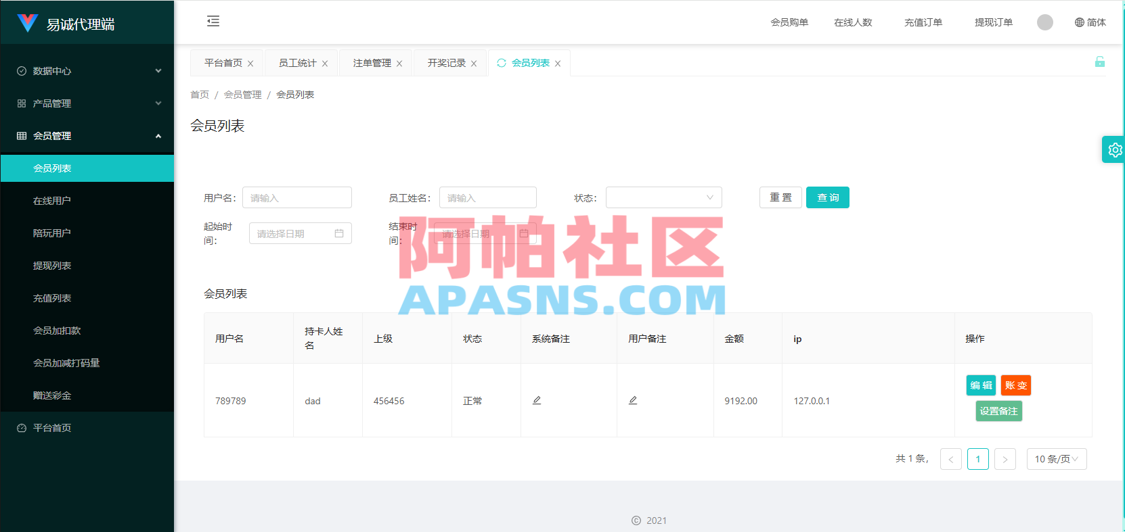Open 充值列表 in the sidebar
Viewport: 1125px width, 532px height.
pos(87,298)
